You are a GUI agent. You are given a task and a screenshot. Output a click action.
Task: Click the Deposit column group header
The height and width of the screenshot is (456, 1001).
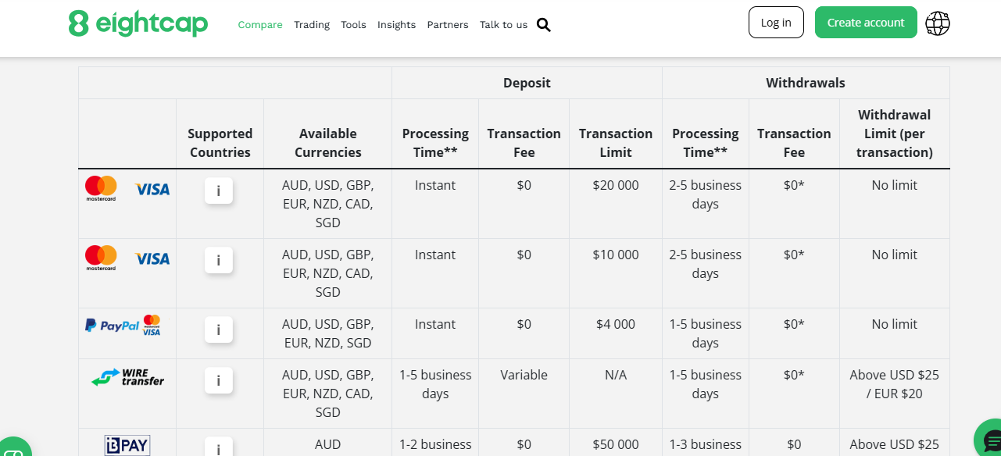527,83
